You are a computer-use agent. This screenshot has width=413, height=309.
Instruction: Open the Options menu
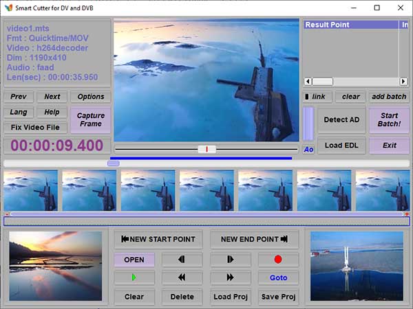point(91,97)
